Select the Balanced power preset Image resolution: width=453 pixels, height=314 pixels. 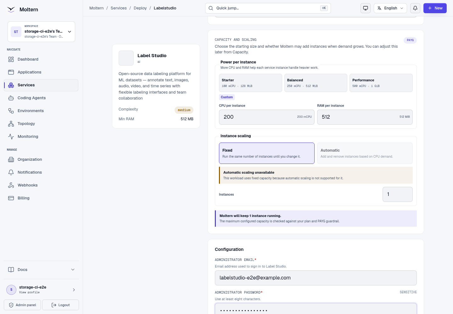click(x=316, y=83)
